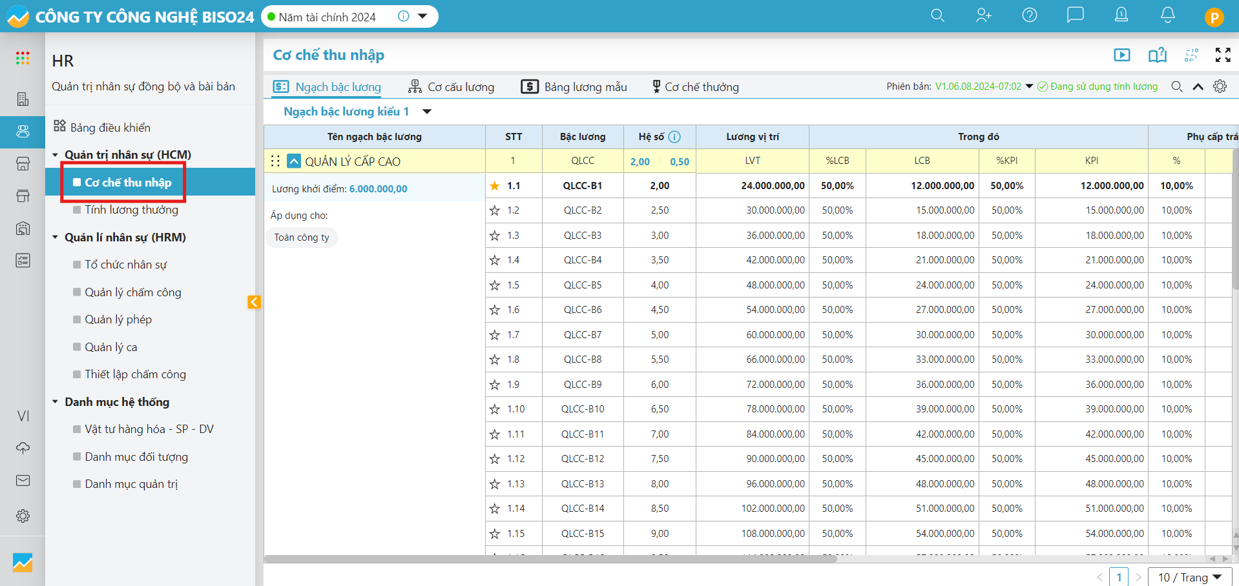Open settings gear in version toolbar
Image resolution: width=1239 pixels, height=586 pixels.
click(1220, 86)
